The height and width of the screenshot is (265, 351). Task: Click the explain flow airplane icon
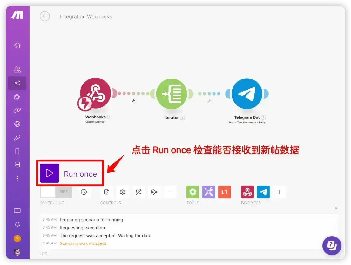pyautogui.click(x=154, y=192)
